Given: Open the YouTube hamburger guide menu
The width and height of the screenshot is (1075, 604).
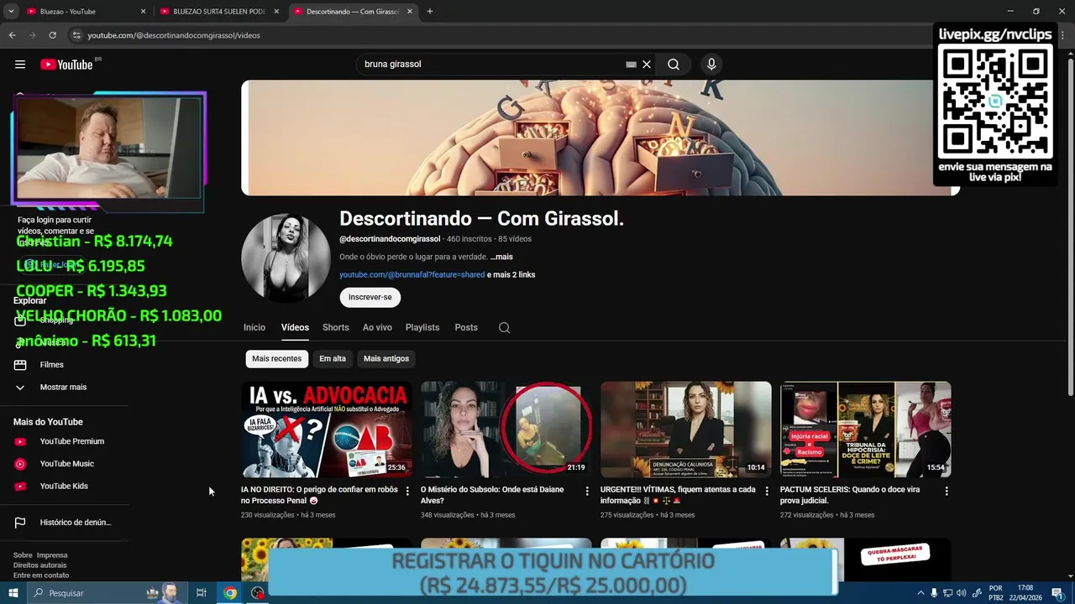Looking at the screenshot, I should click(x=20, y=65).
